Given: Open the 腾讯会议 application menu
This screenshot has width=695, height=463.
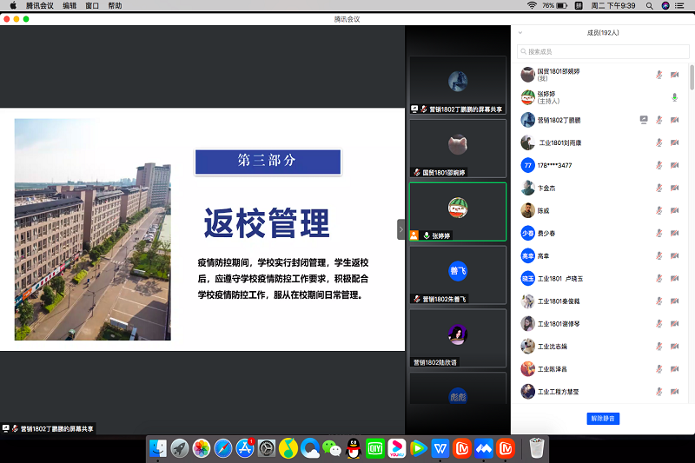Looking at the screenshot, I should coord(40,5).
